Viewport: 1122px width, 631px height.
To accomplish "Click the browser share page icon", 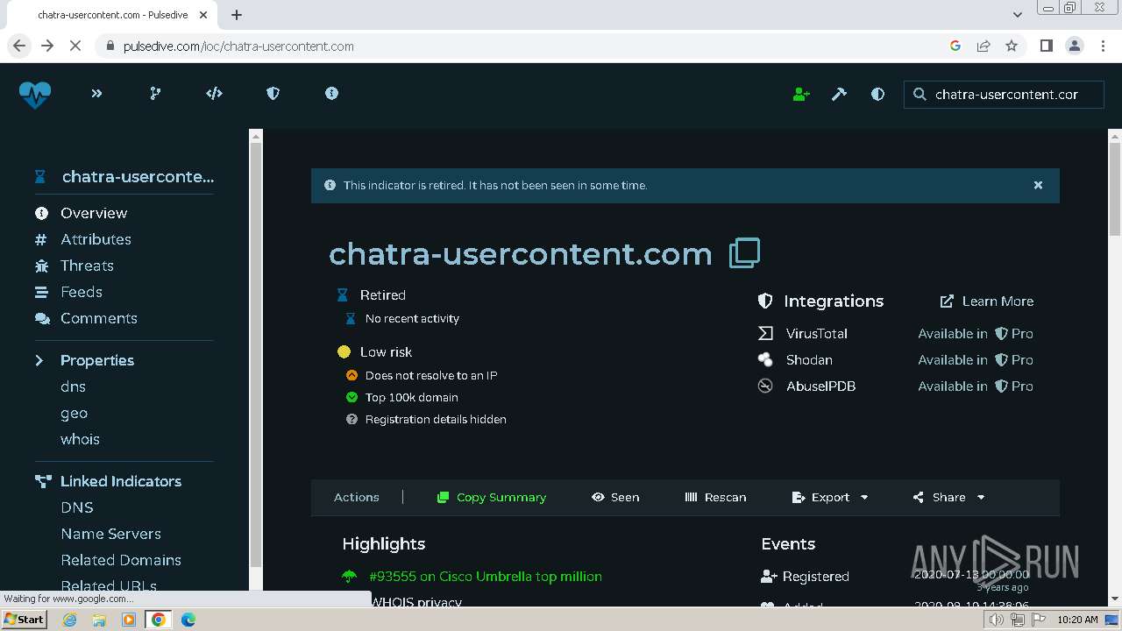I will 984,46.
